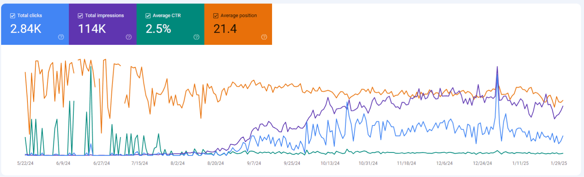Click the 7/15/24 date axis label

139,163
